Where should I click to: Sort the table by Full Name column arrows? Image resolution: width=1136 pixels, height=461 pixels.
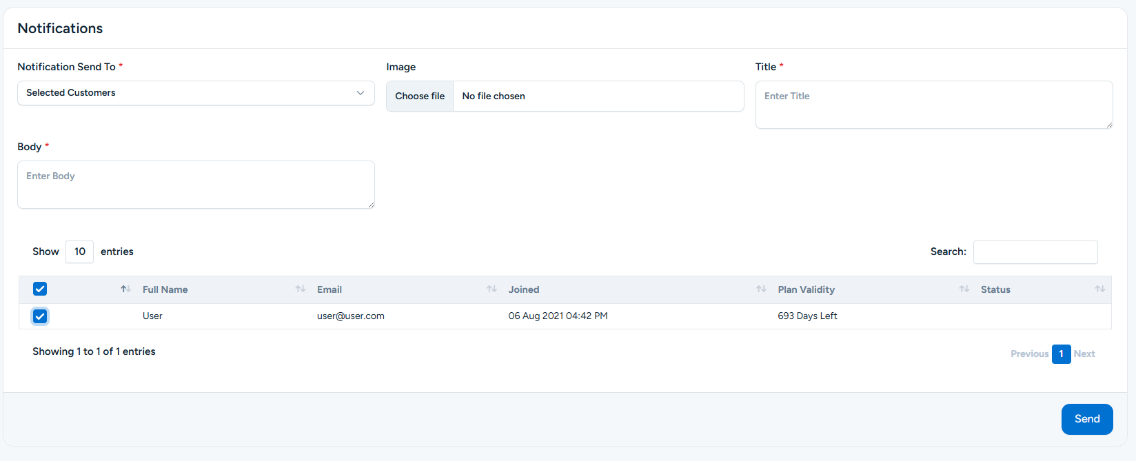pyautogui.click(x=300, y=289)
